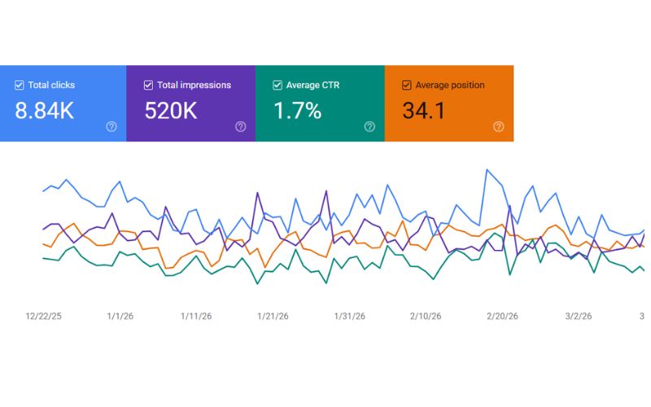The width and height of the screenshot is (651, 407).
Task: Select the 34.1 average position value
Action: click(x=424, y=111)
